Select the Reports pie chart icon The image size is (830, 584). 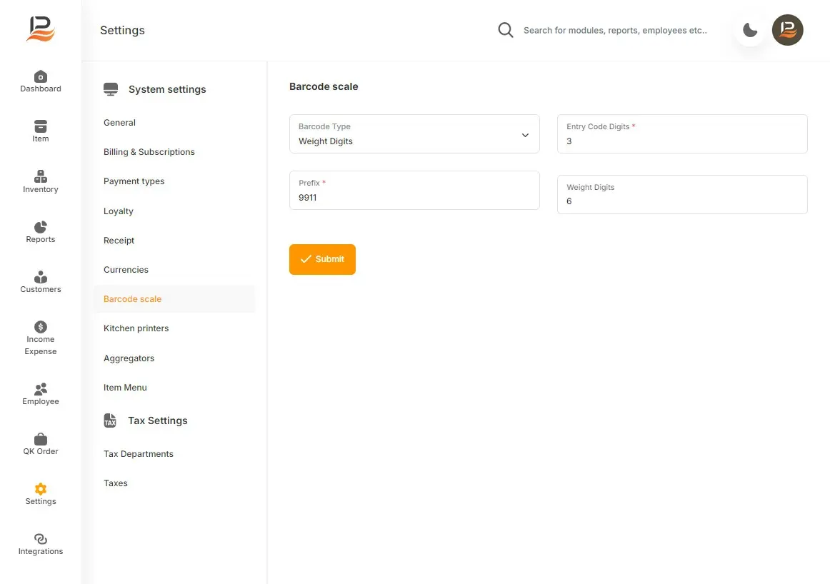tap(40, 227)
